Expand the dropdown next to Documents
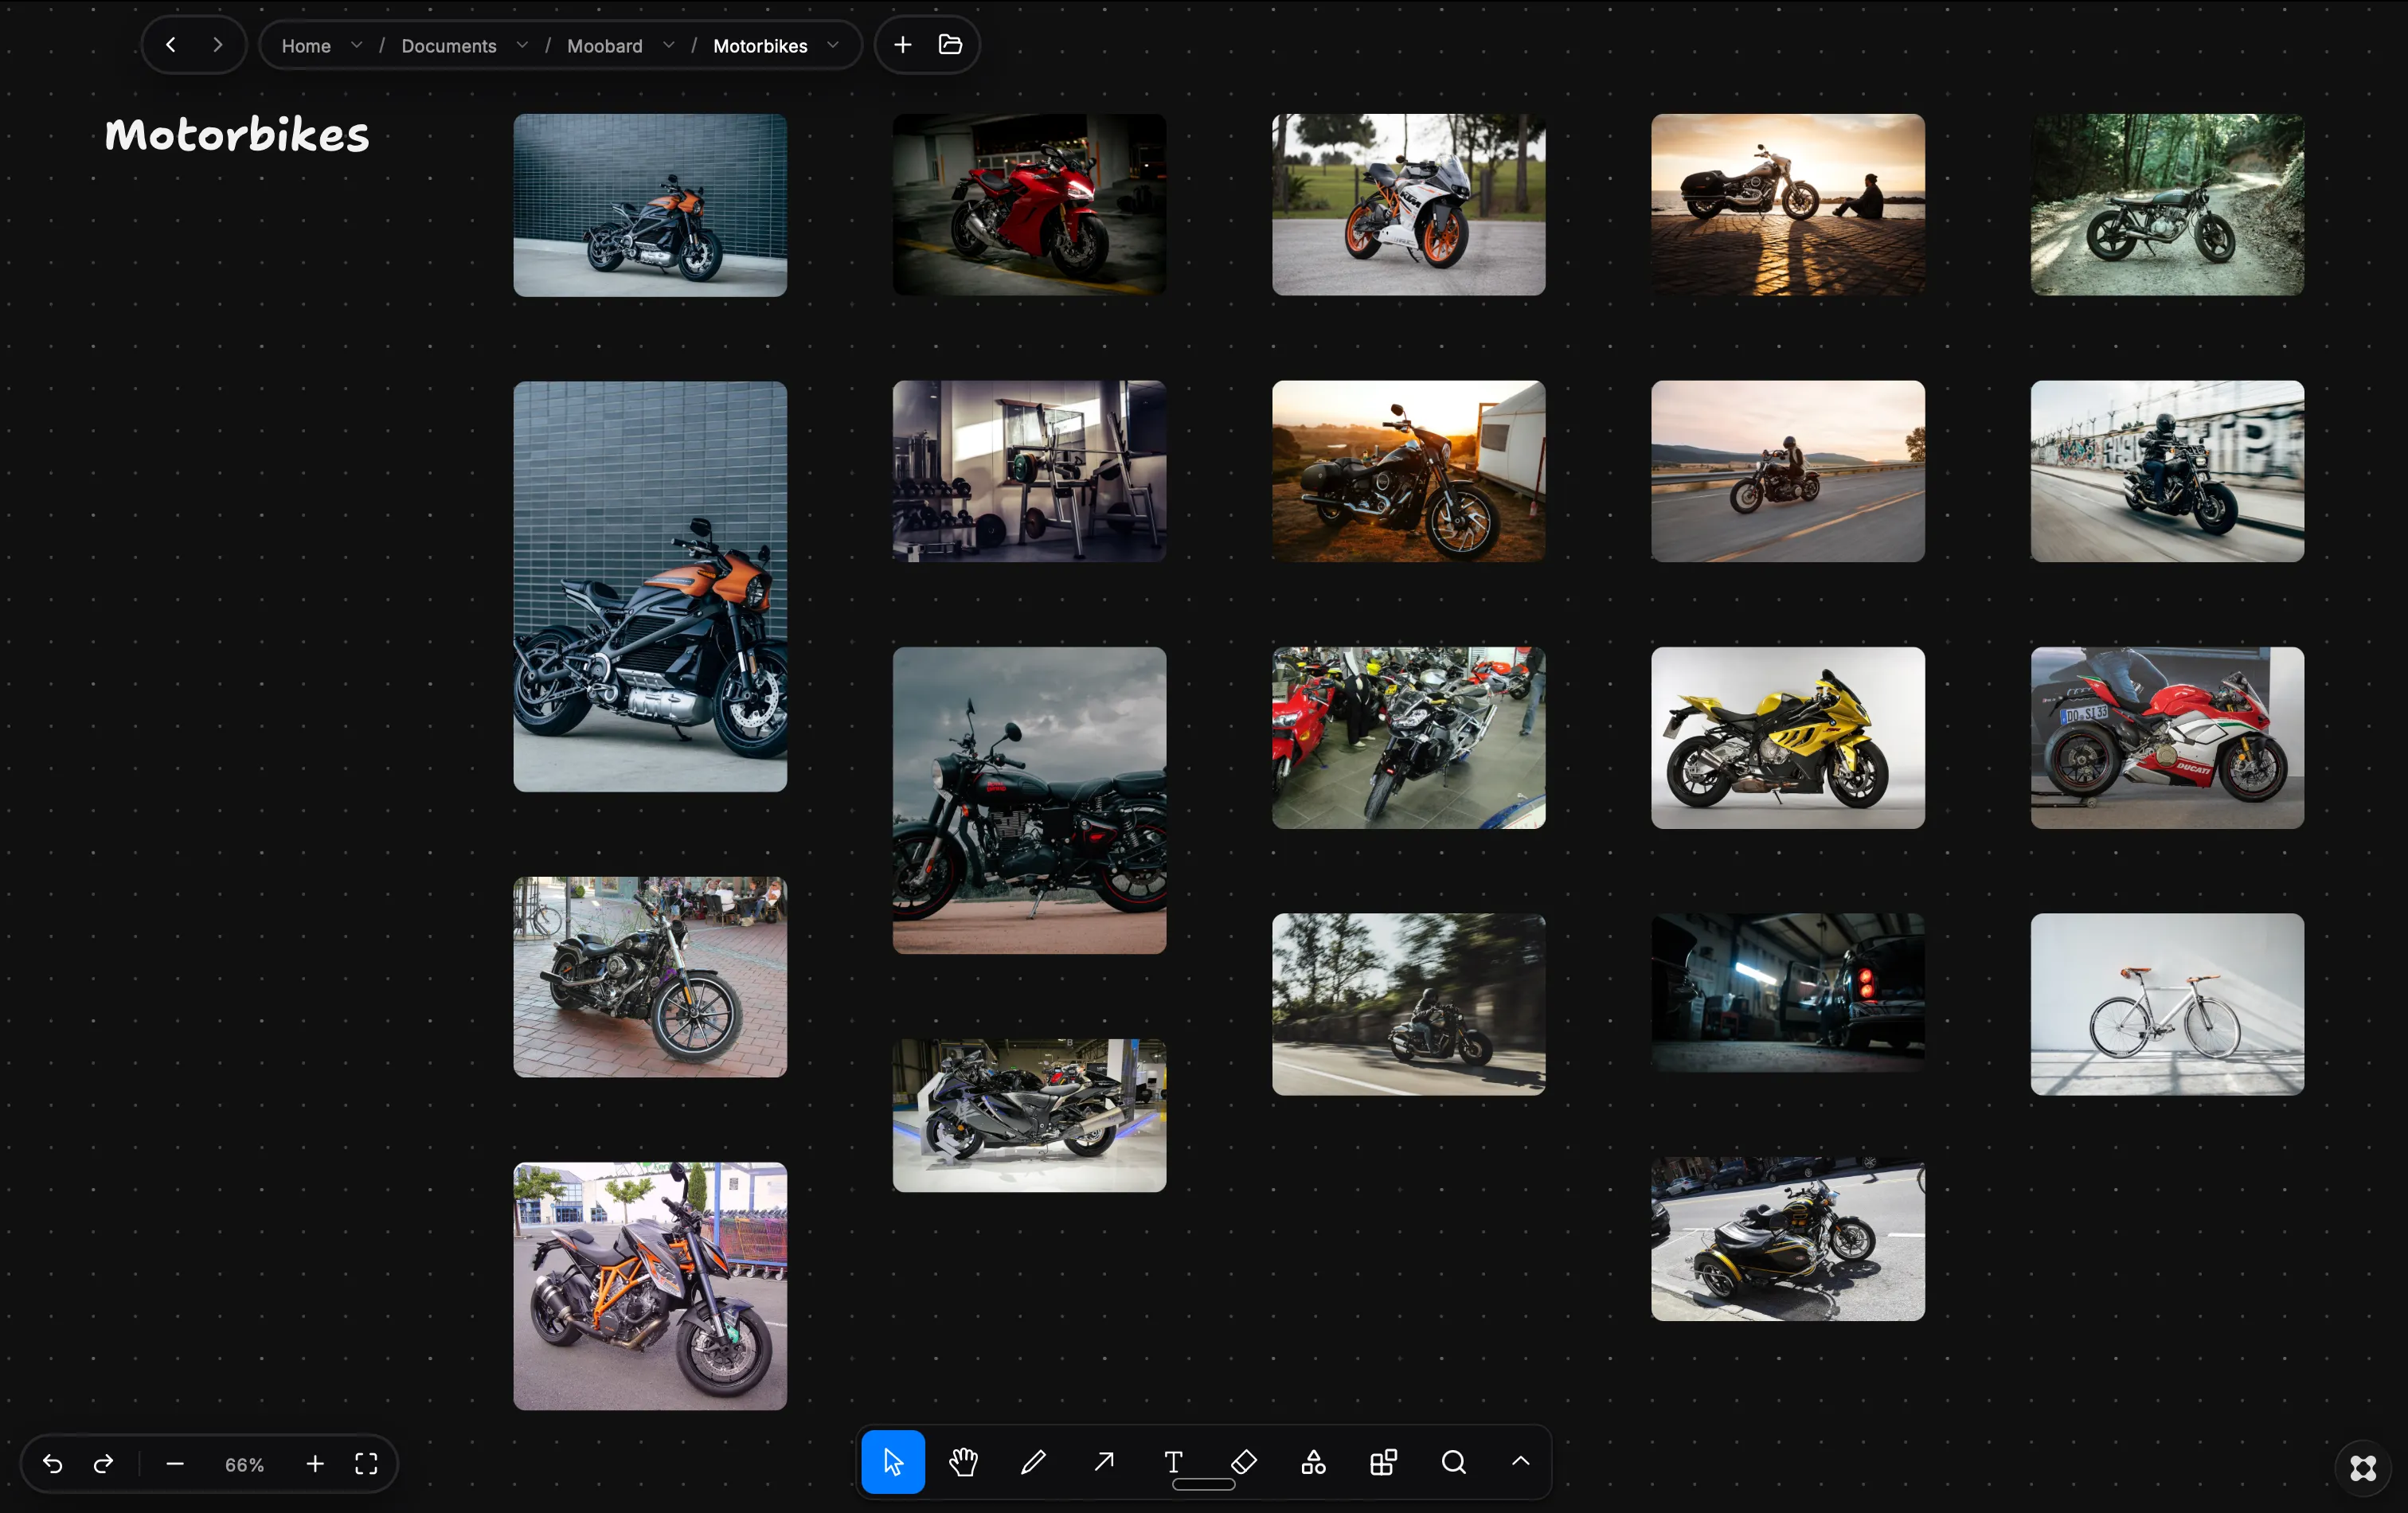 pyautogui.click(x=522, y=45)
